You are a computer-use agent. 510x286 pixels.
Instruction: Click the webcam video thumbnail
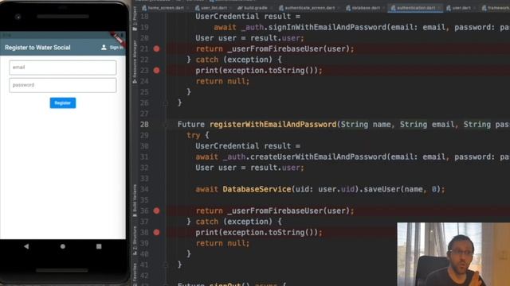click(x=453, y=254)
